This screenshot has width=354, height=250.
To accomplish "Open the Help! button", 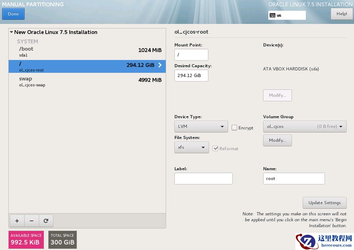I will 341,14.
